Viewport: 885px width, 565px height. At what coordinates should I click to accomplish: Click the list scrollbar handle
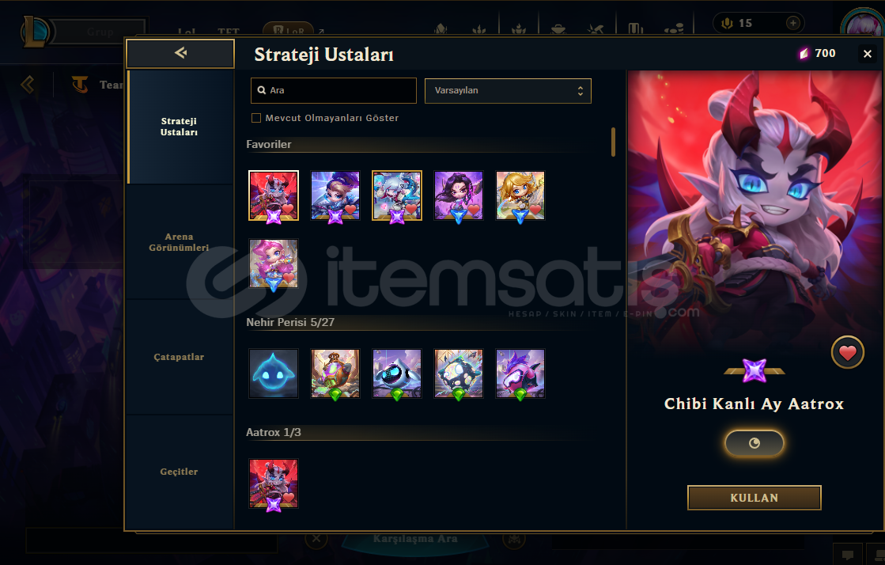pos(613,142)
